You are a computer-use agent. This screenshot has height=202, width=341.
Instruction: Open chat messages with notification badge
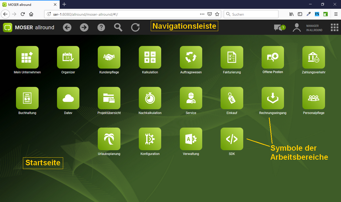pos(279,28)
